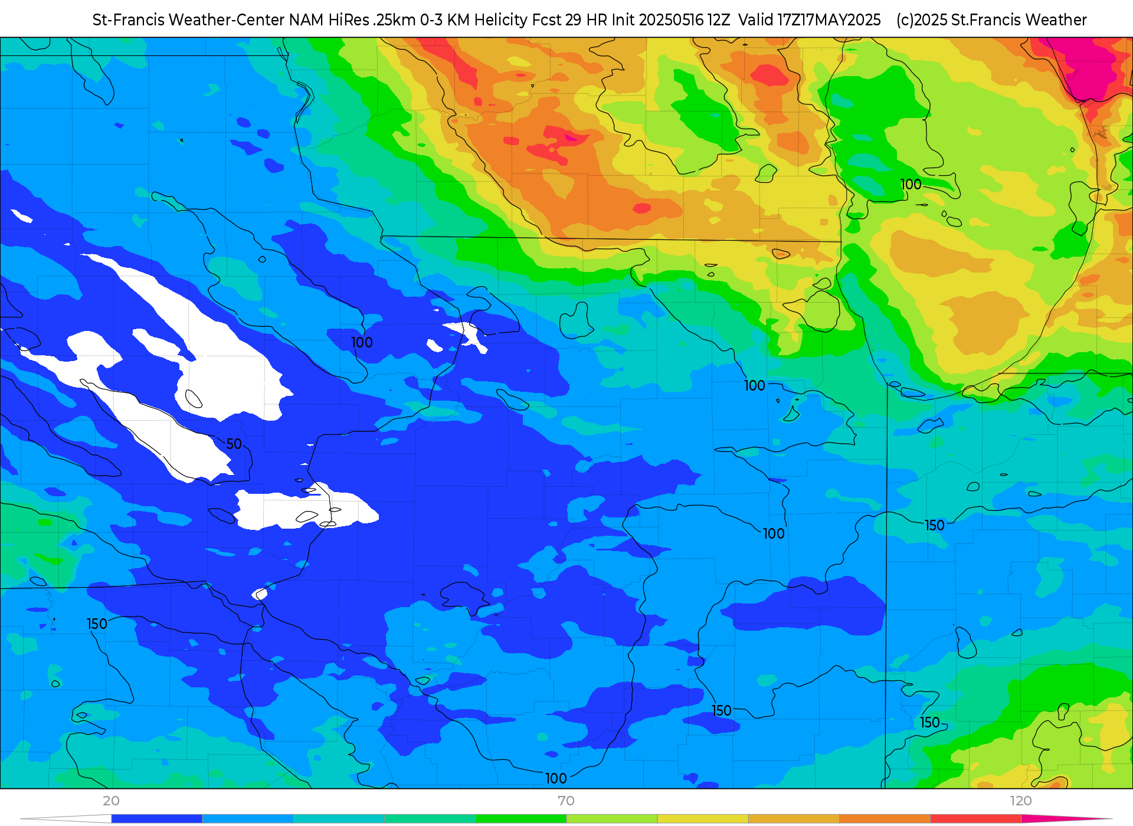1133x826 pixels.
Task: Click the 50 contour label on map
Action: (x=234, y=444)
